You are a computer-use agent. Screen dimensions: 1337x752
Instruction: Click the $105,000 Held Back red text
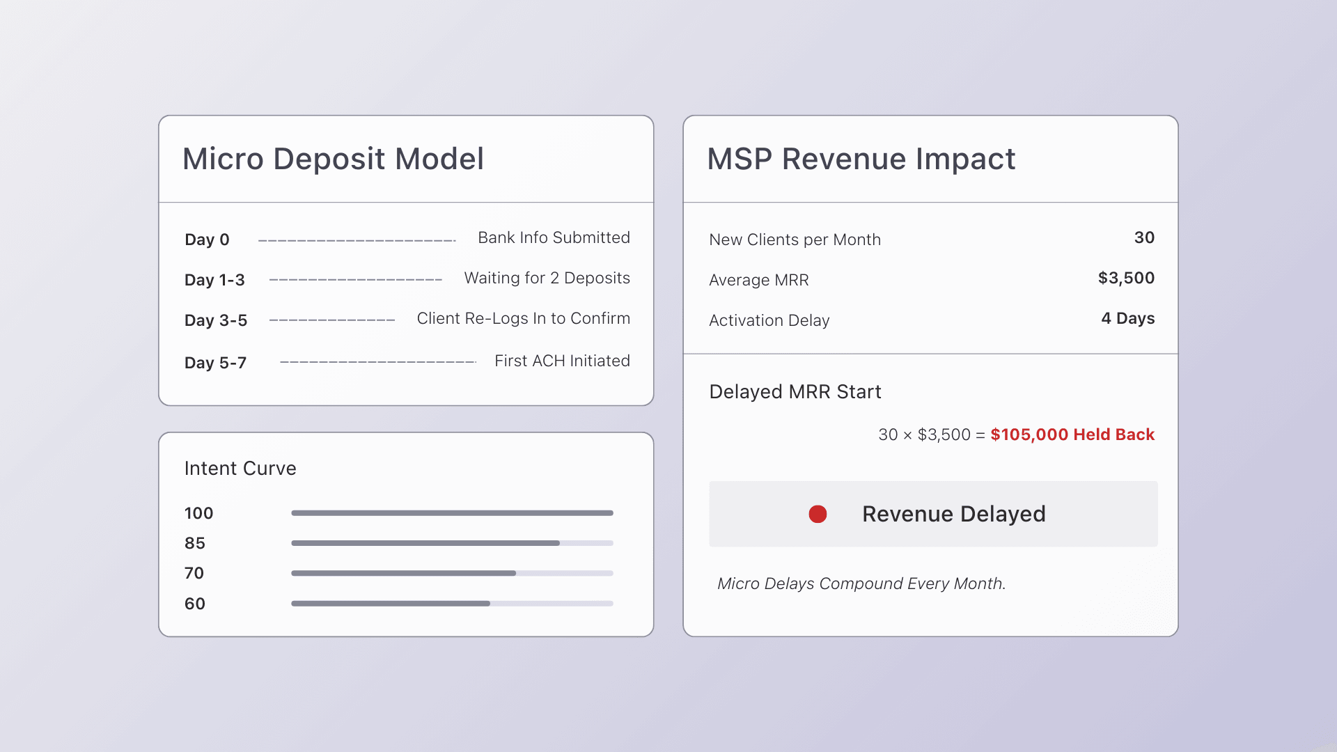[1072, 434]
